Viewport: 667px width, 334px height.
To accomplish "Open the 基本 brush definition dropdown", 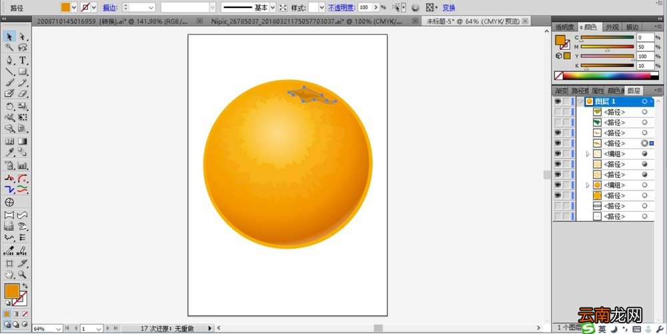I will click(273, 7).
